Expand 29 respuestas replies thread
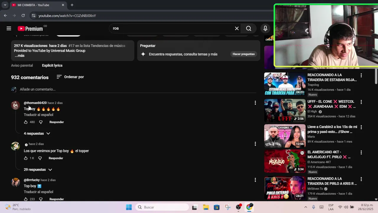 (x=38, y=170)
